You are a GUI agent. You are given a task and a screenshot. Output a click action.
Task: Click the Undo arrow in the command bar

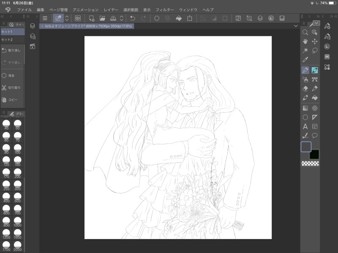pos(133,18)
